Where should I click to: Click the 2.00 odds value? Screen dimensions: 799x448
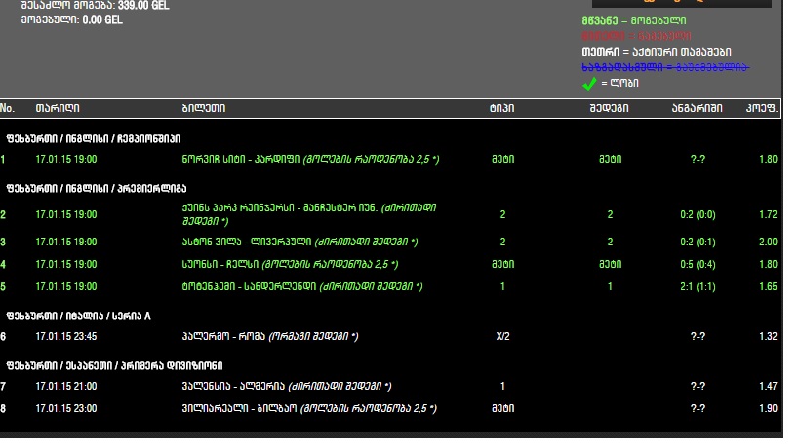768,243
